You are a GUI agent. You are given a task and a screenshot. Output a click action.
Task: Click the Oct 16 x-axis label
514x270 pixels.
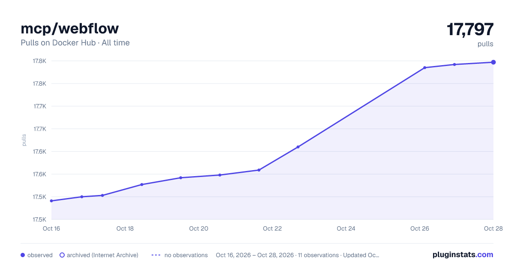tap(51, 228)
